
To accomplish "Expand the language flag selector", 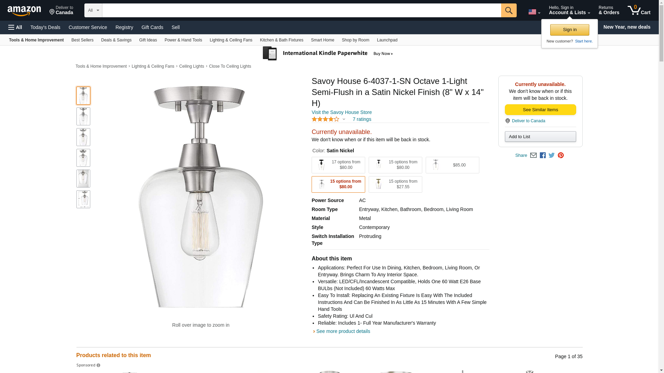I will click(x=534, y=12).
